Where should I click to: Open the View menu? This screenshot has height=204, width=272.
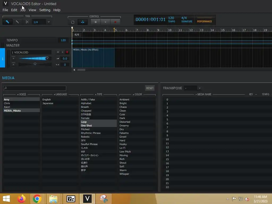tap(32, 10)
